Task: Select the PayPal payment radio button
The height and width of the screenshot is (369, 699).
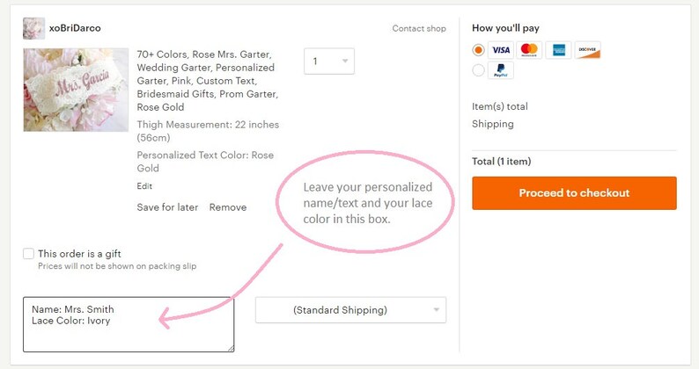Action: pos(478,70)
